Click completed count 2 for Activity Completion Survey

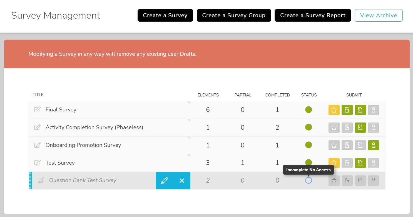[x=277, y=127]
